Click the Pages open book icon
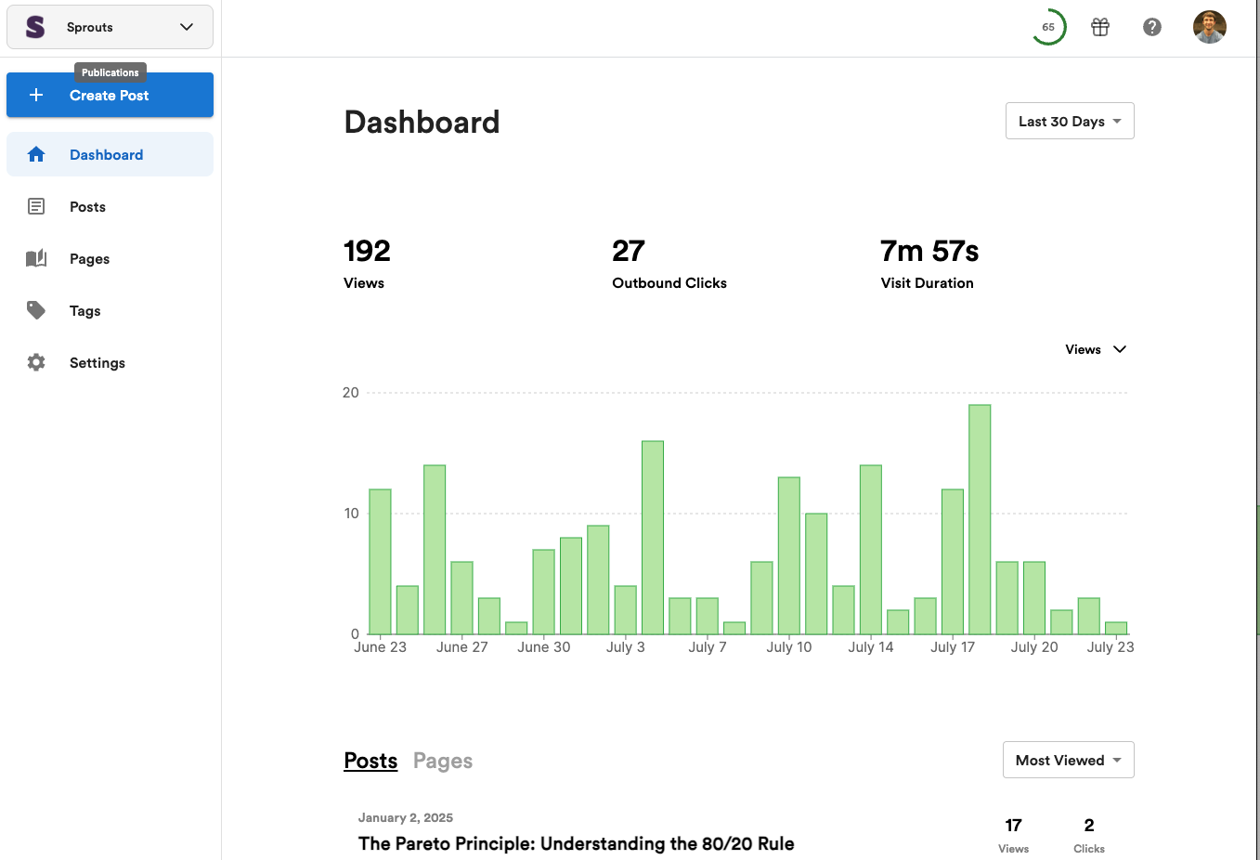Image resolution: width=1260 pixels, height=860 pixels. pos(36,258)
